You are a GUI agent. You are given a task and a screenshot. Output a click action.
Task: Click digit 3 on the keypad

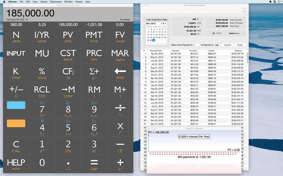[94, 146]
